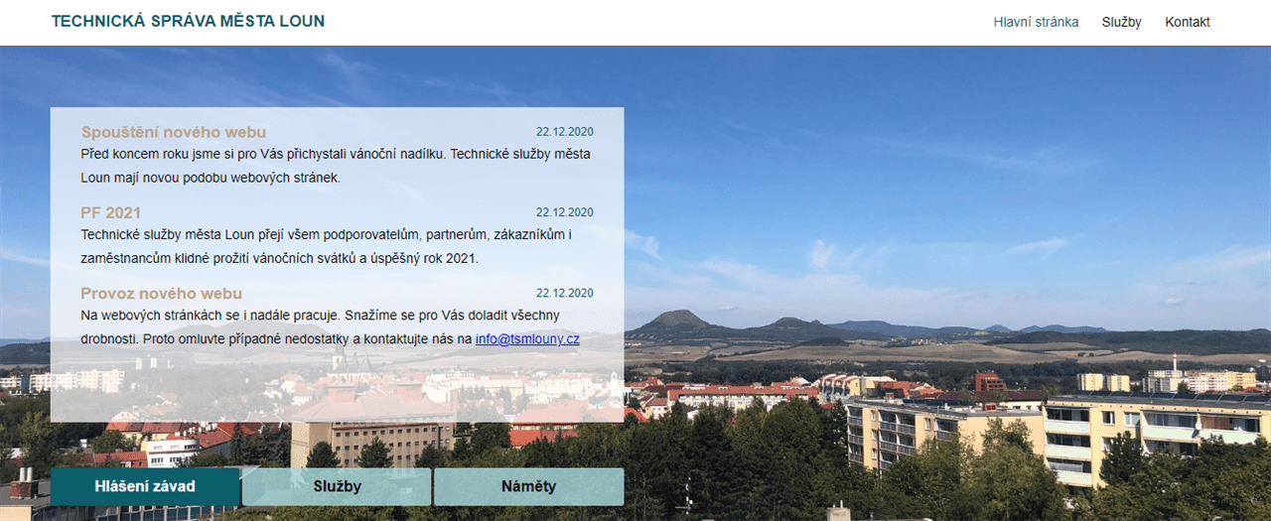Image resolution: width=1271 pixels, height=521 pixels.
Task: Open the Náměty button
Action: 528,487
